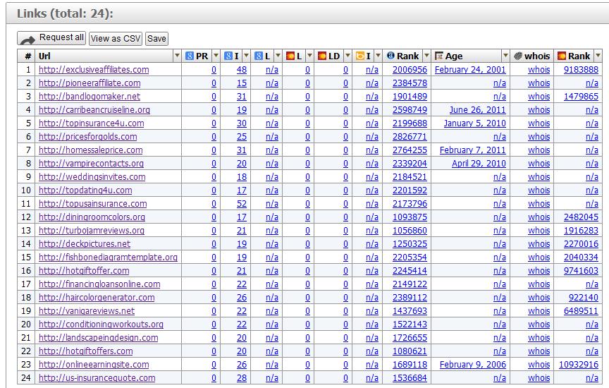609x388 pixels.
Task: Click whois link for bandlogomaker.net
Action: (539, 97)
